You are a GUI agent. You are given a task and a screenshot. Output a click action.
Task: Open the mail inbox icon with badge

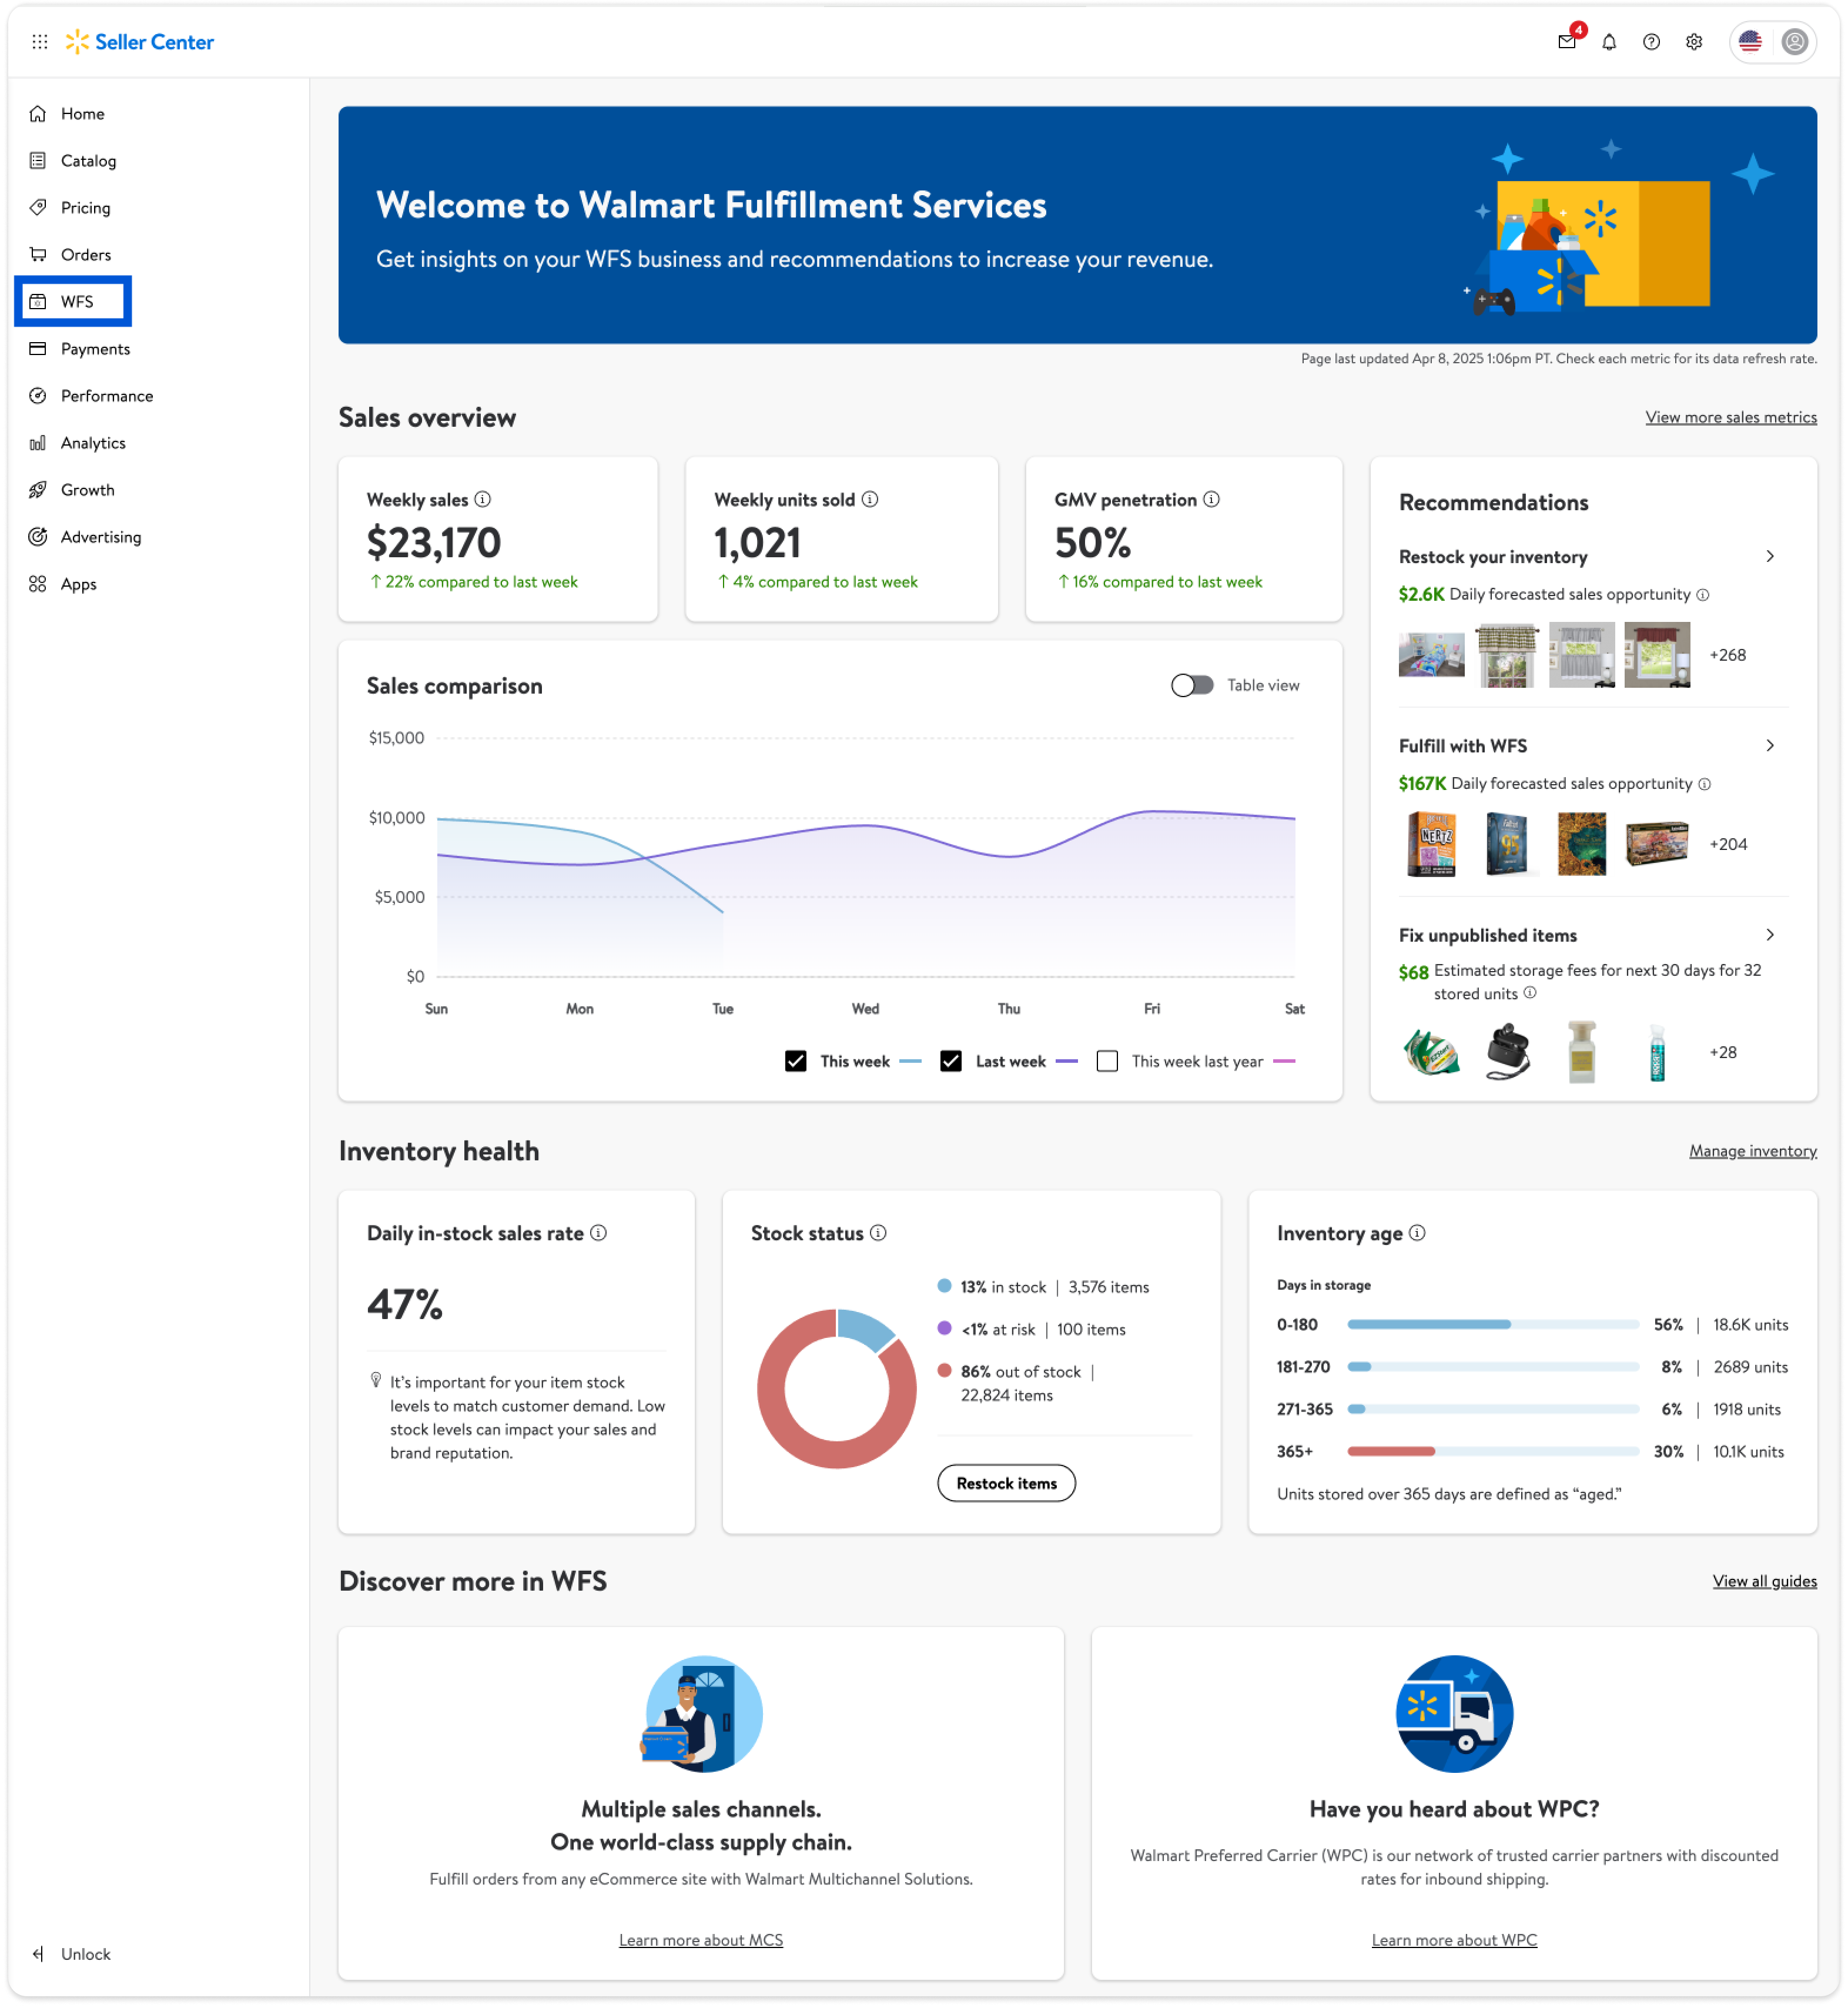(1567, 42)
